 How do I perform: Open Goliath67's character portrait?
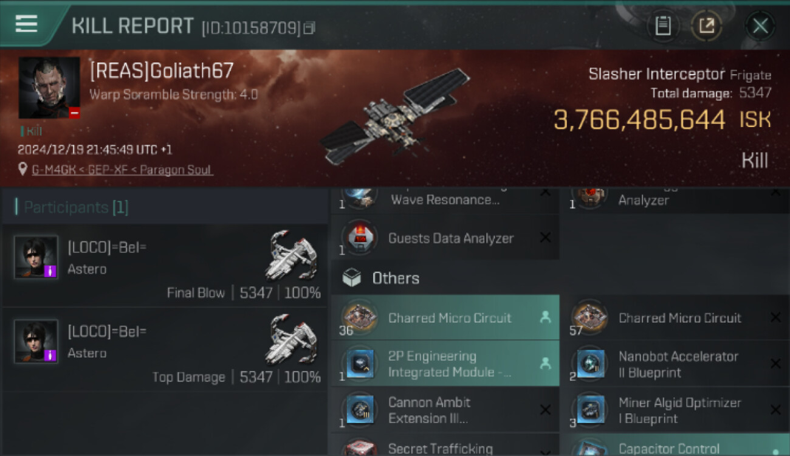pyautogui.click(x=49, y=88)
